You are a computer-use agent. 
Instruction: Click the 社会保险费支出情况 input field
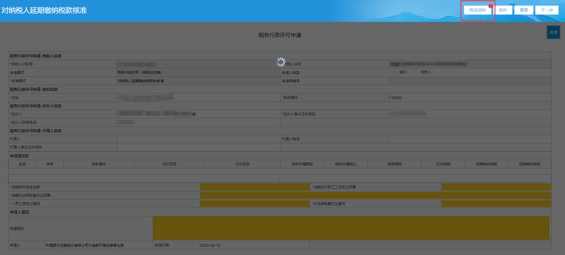[496, 204]
